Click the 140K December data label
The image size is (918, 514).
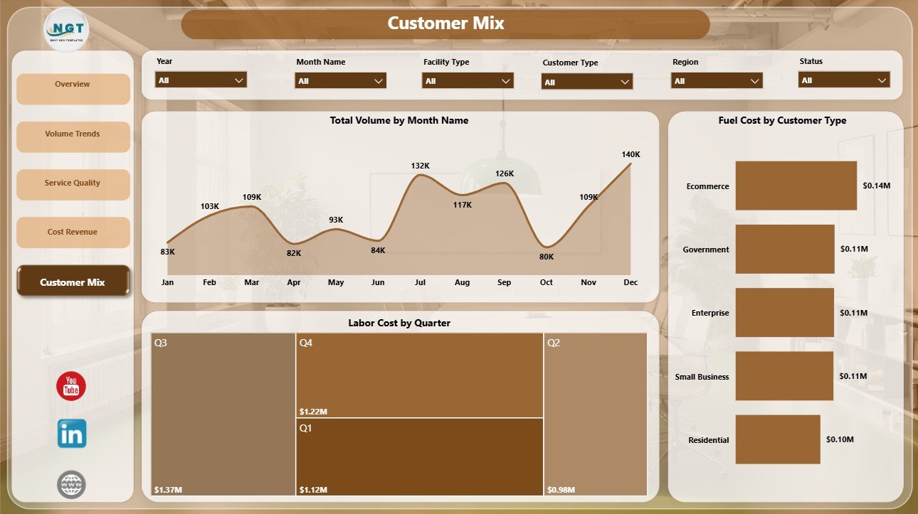pos(631,154)
